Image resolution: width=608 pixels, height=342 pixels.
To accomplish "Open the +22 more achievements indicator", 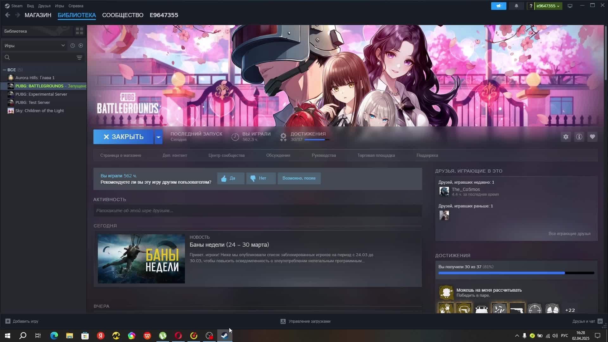I will [570, 310].
